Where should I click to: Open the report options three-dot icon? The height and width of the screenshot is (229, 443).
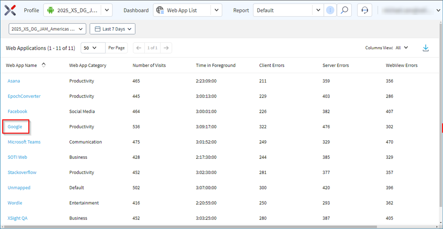coord(330,10)
